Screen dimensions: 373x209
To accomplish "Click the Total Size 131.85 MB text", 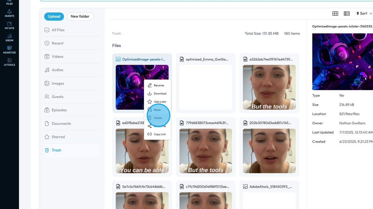I will click(x=261, y=34).
